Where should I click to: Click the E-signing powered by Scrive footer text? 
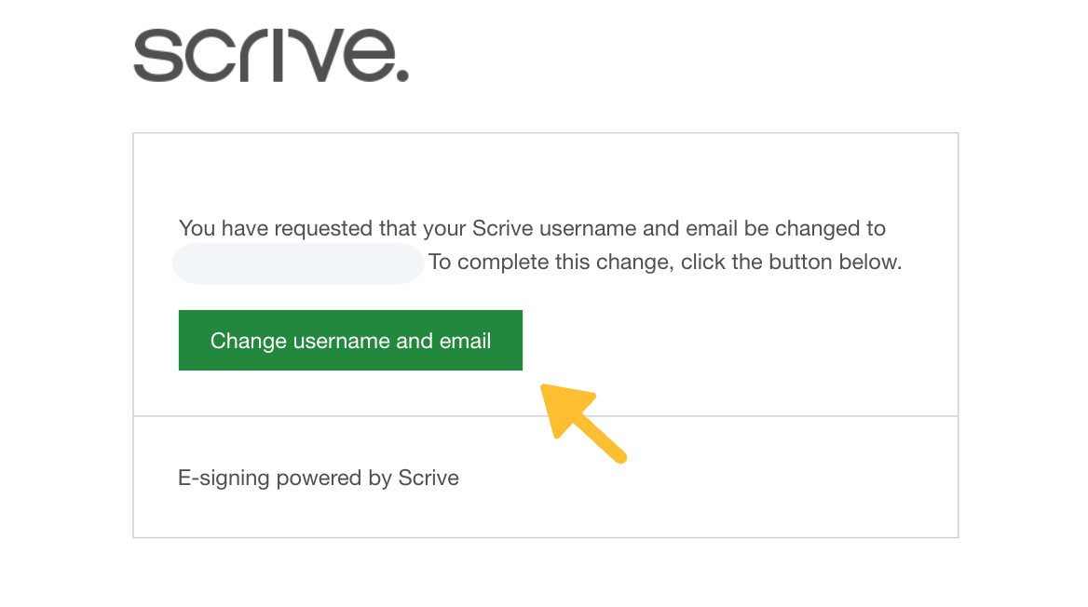click(319, 479)
